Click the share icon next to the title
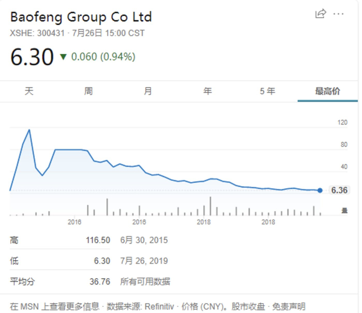Screen dimensions: 362x313 click(x=321, y=13)
